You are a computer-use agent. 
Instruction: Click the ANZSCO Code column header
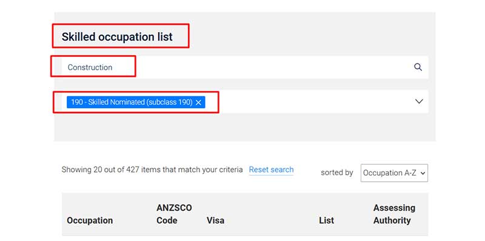coord(174,214)
